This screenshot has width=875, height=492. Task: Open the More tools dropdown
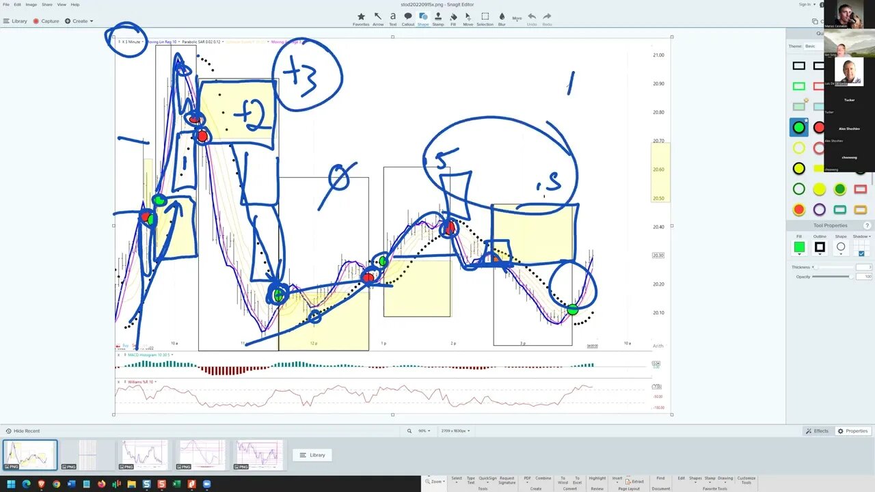517,18
